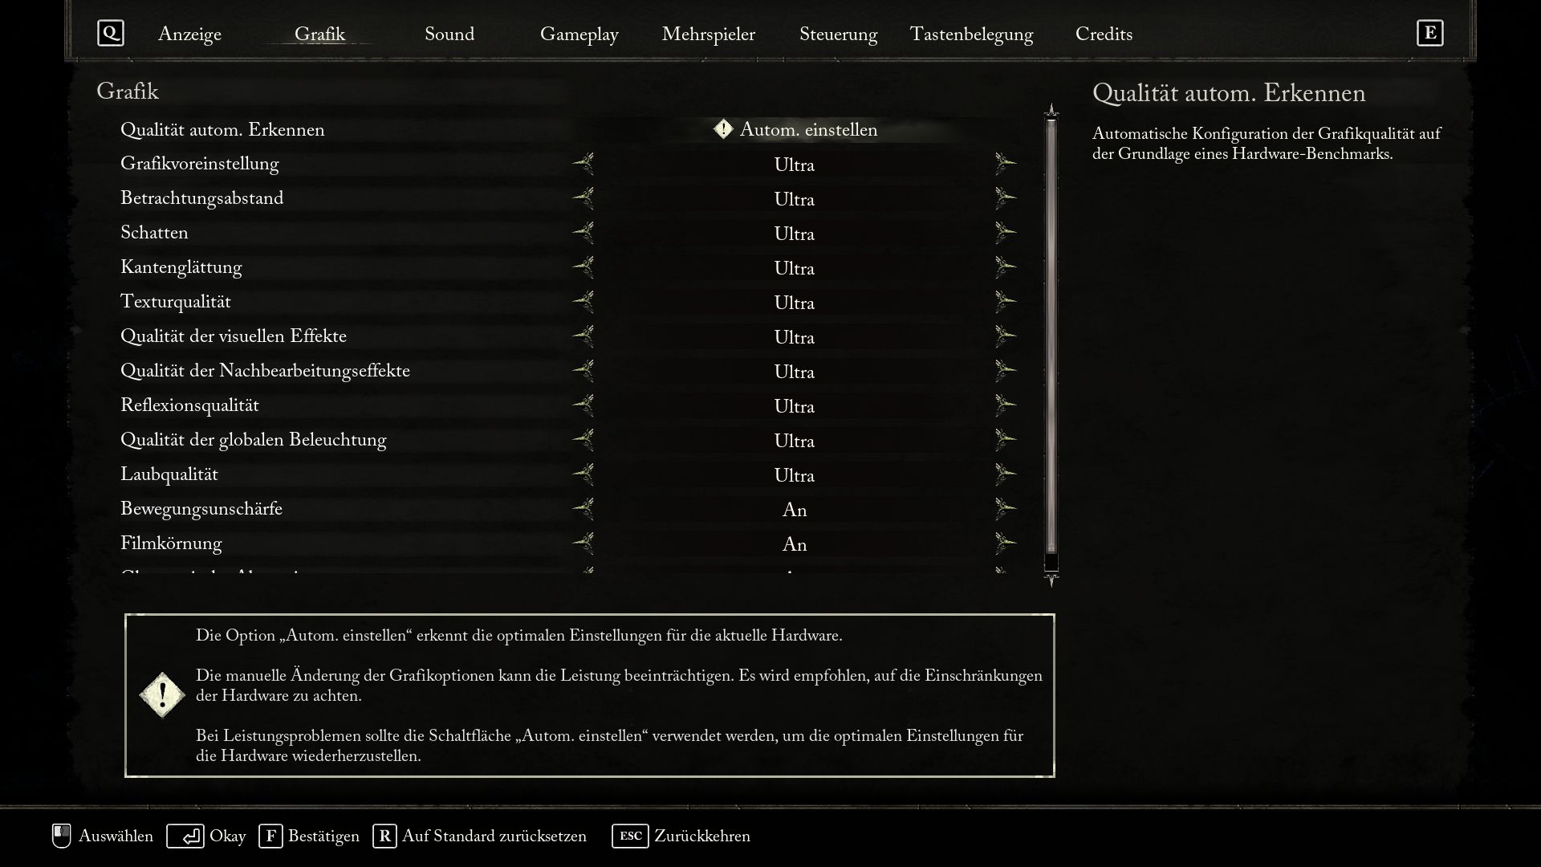Toggle Filmkörnung setting off
This screenshot has height=867, width=1541.
582,543
